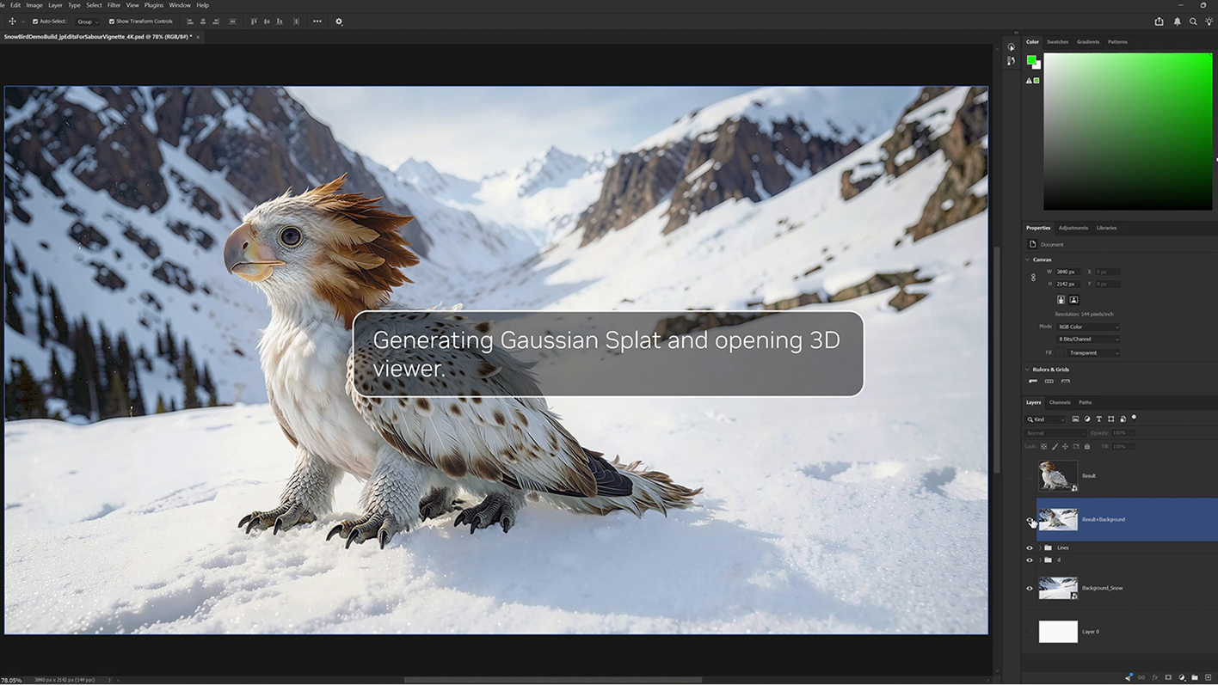Filter layers by shape layers icon
Screen dimensions: 1218x685
tap(1111, 419)
